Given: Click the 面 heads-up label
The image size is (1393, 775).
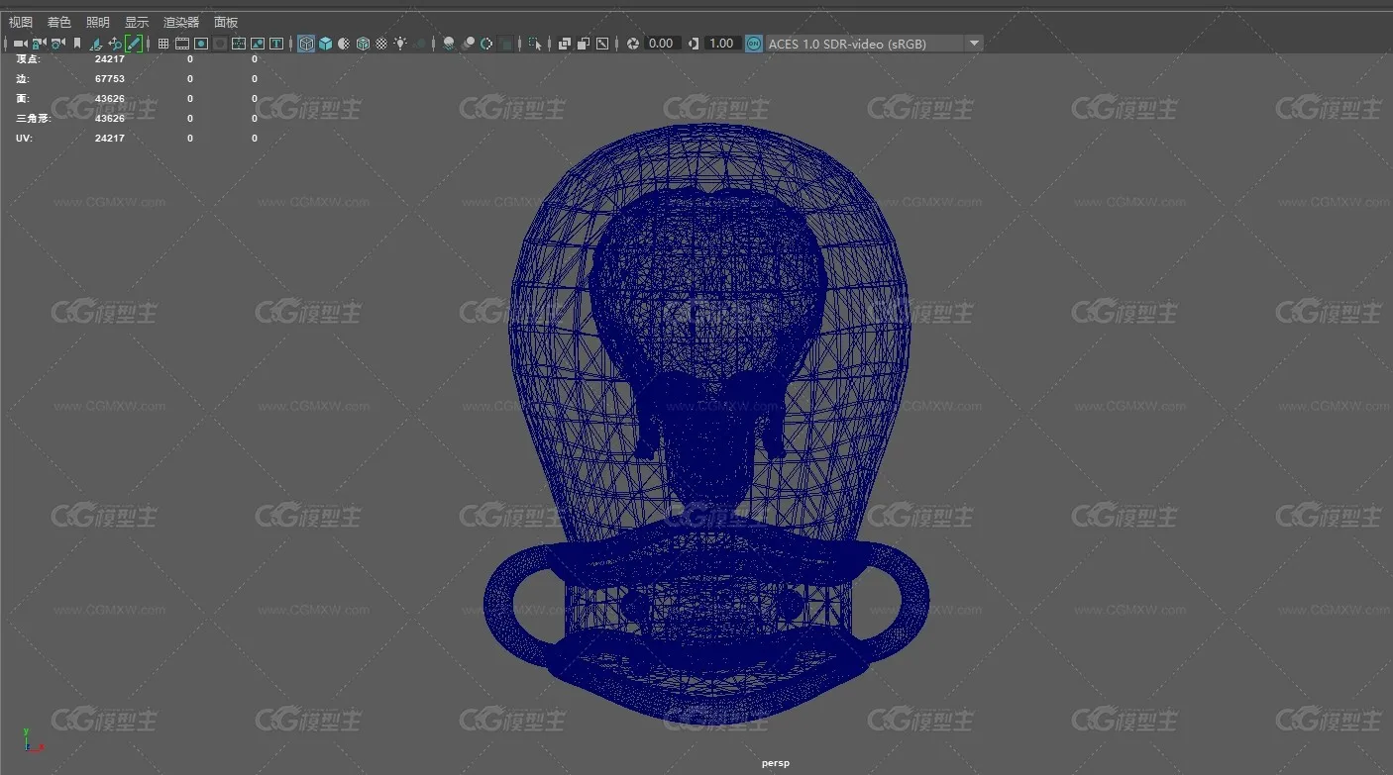Looking at the screenshot, I should pyautogui.click(x=23, y=98).
